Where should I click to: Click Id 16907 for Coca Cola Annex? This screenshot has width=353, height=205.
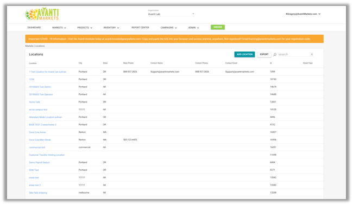point(273,132)
